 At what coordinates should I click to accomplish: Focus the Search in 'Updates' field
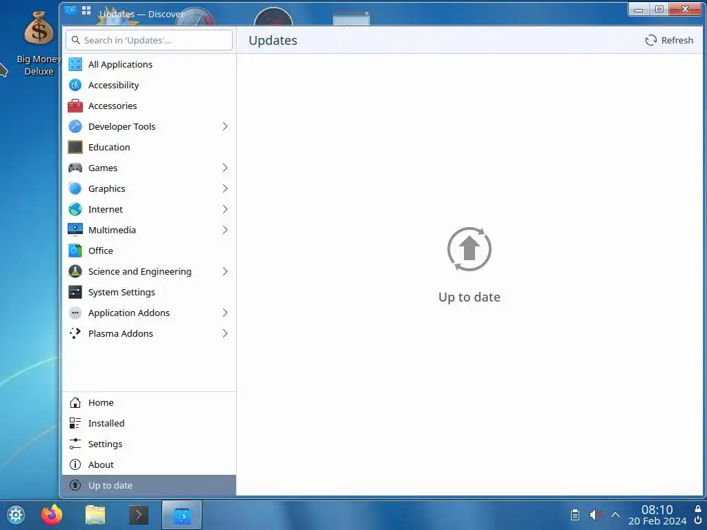point(149,40)
